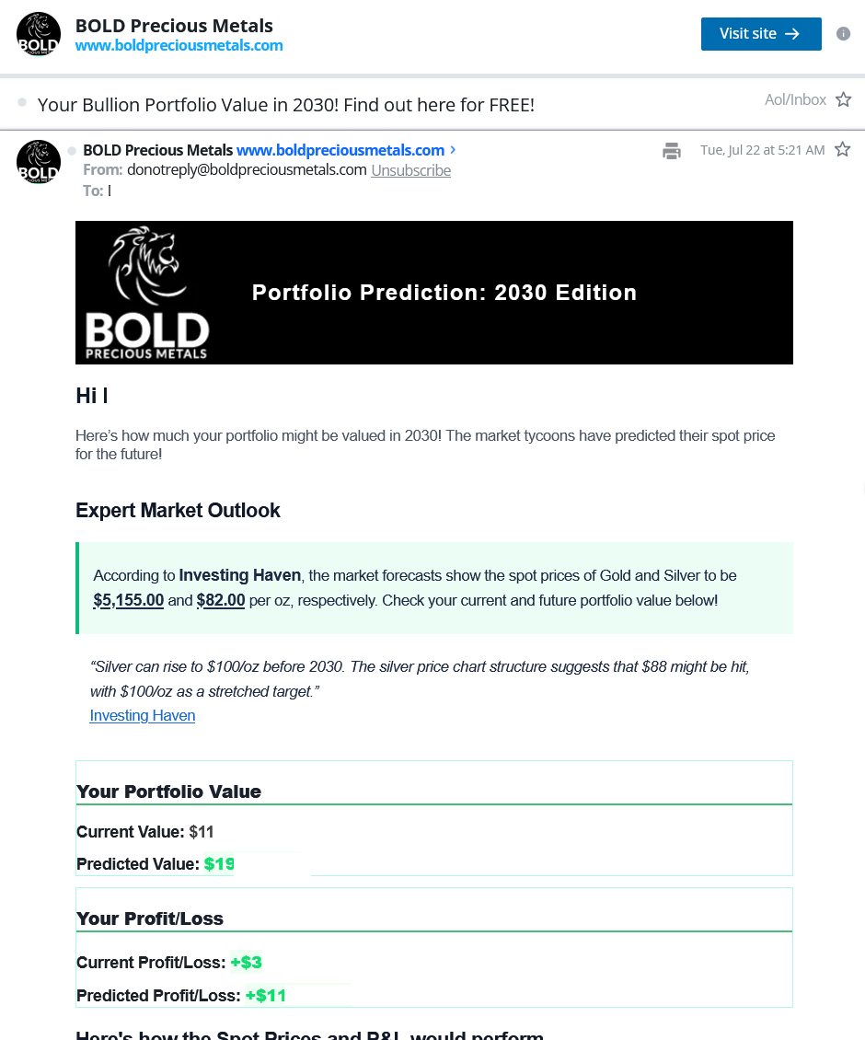
Task: Open the info icon next to Visit site
Action: click(843, 34)
